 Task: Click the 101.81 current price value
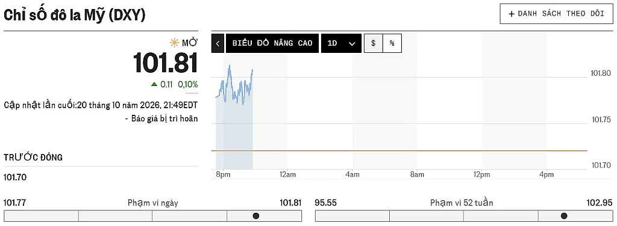coord(166,63)
